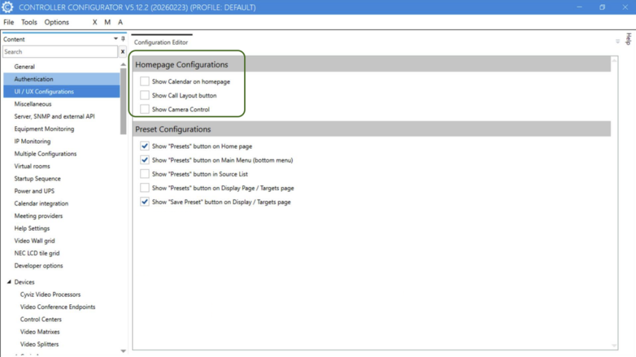The width and height of the screenshot is (636, 357).
Task: Clear the search box with the x button
Action: (x=122, y=52)
